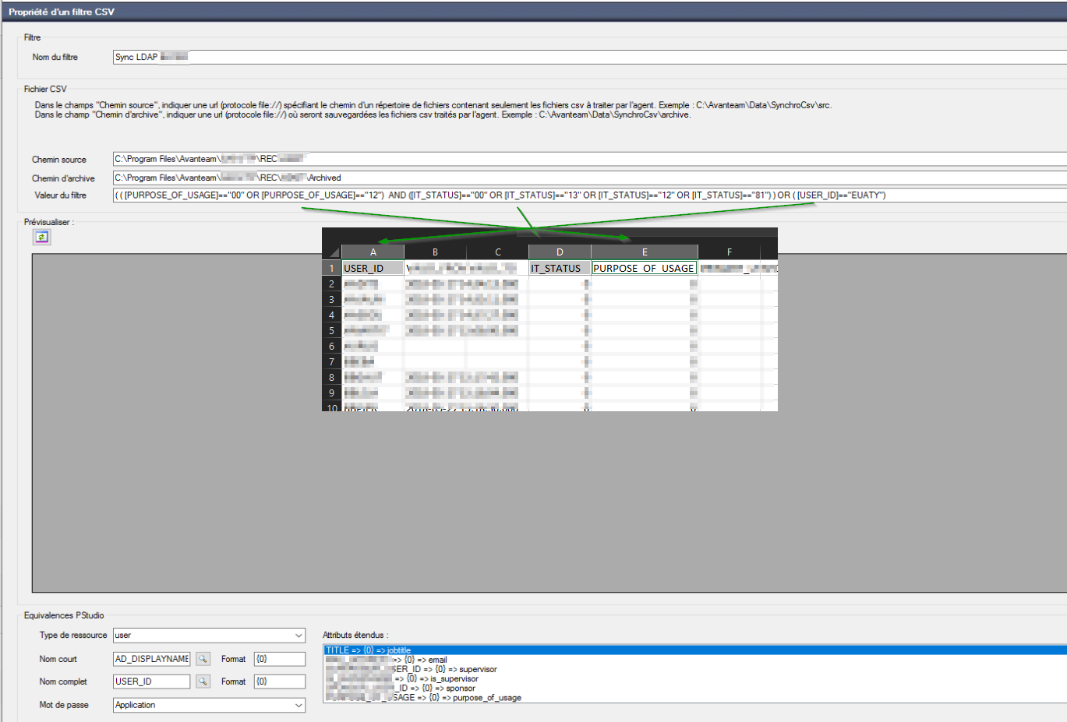Click the select-all corner of the spreadsheet
The width and height of the screenshot is (1067, 722).
coord(334,252)
